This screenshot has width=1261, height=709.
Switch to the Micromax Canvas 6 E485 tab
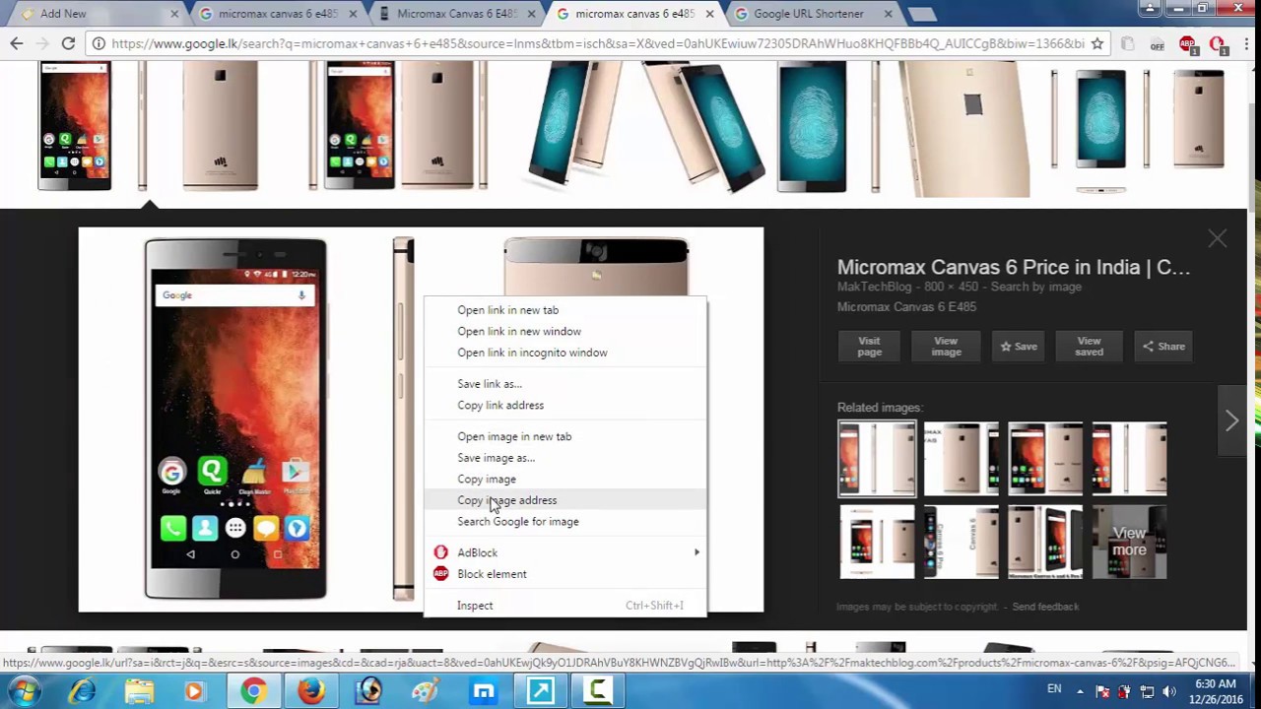(455, 14)
